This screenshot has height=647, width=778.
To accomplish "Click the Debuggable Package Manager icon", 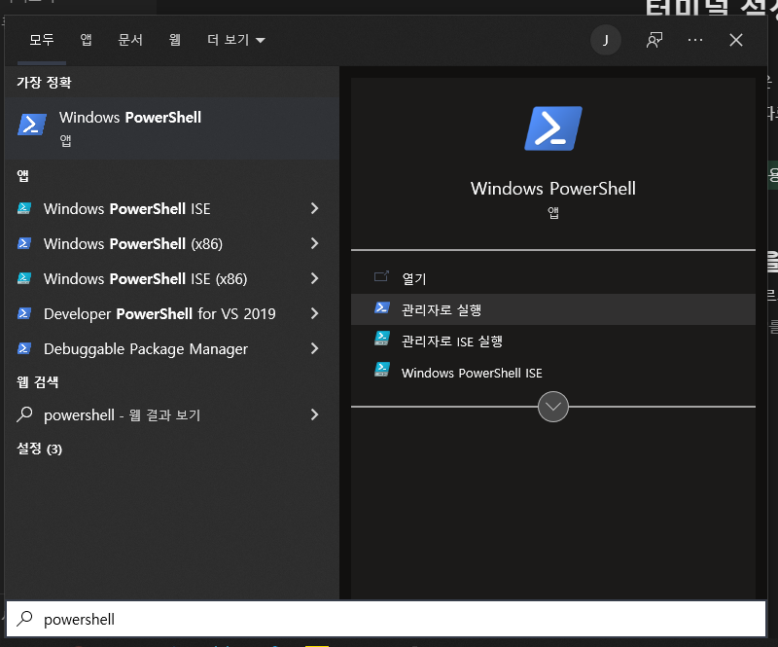I will click(24, 349).
